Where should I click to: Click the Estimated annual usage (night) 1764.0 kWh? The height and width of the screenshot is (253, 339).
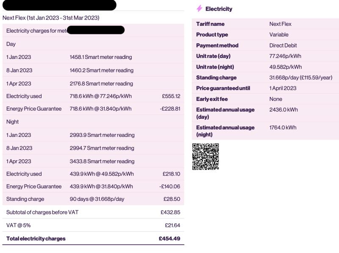(283, 128)
